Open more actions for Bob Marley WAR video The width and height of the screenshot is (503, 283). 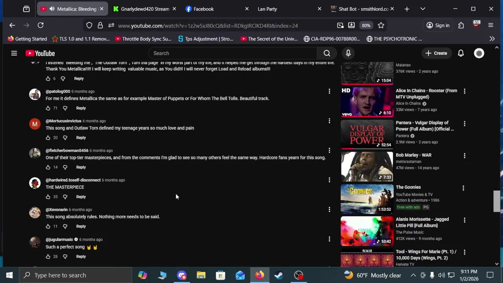click(x=464, y=156)
